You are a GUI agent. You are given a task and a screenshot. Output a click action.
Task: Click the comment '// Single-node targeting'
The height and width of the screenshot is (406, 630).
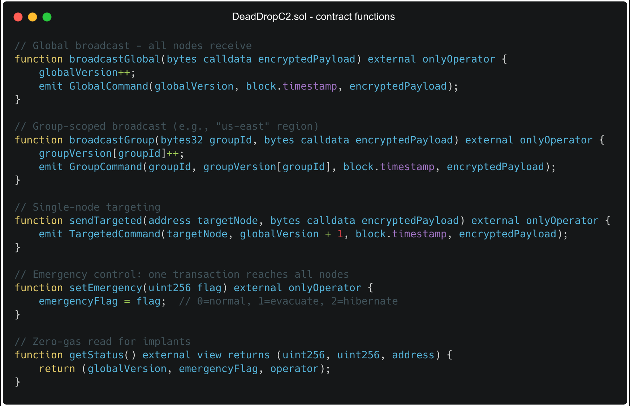88,207
